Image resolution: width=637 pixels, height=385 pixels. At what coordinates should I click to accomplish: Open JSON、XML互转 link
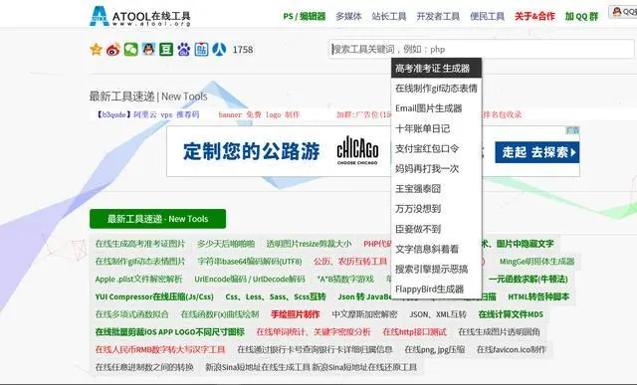pos(438,314)
